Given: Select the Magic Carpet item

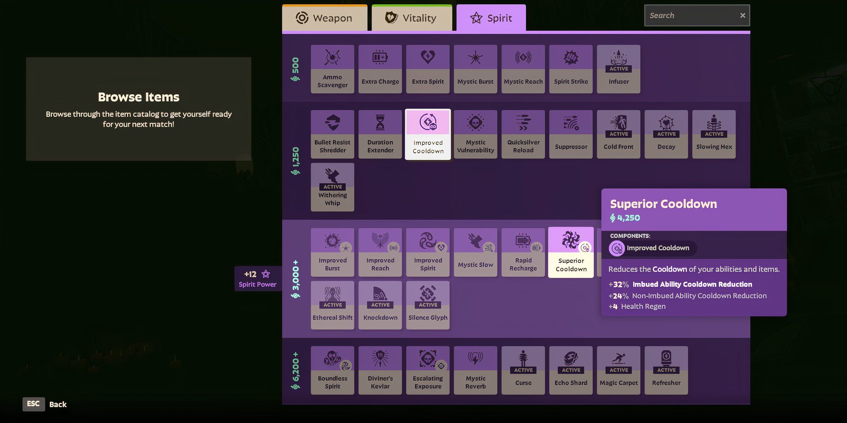Looking at the screenshot, I should (619, 370).
